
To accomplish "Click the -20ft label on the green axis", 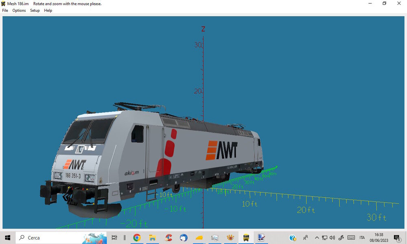I will pyautogui.click(x=134, y=224).
